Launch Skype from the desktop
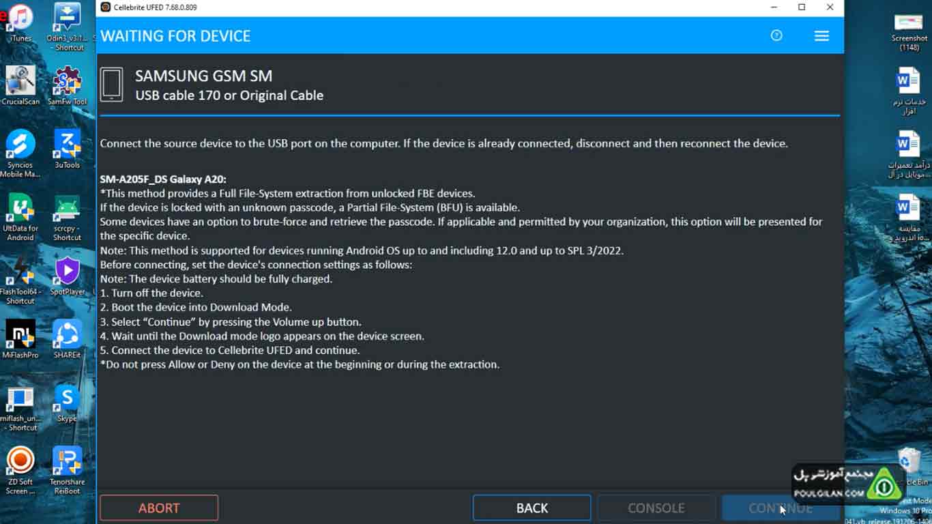932x524 pixels. tap(68, 403)
